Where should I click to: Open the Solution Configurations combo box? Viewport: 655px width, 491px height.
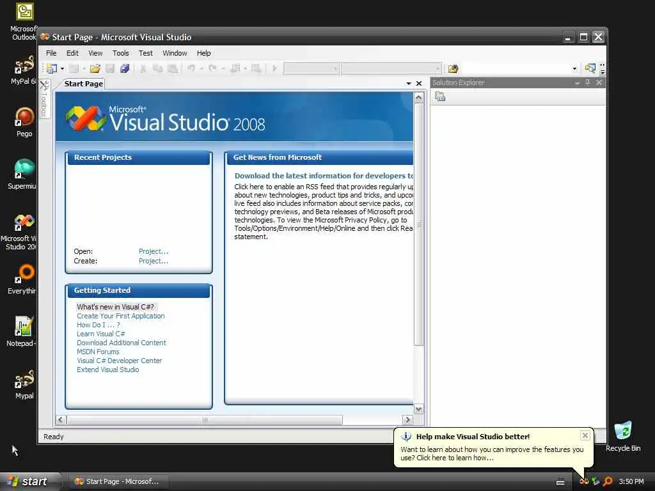tap(312, 68)
